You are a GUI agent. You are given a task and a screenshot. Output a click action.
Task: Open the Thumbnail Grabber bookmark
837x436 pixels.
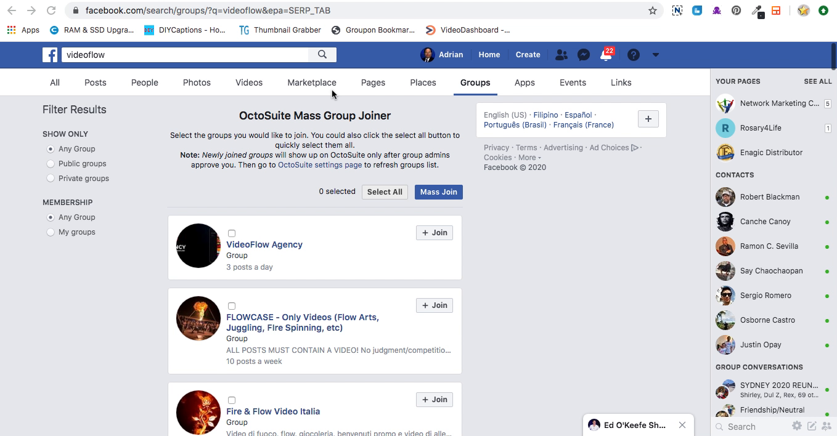(x=280, y=30)
